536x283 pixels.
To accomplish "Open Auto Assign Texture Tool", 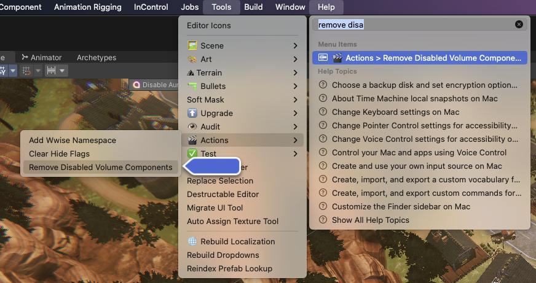I will click(x=242, y=221).
